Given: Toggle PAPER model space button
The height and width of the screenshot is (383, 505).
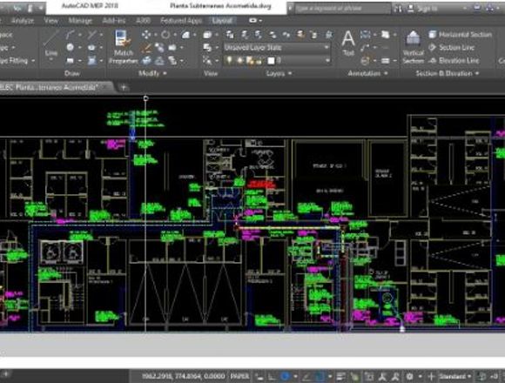Looking at the screenshot, I should (x=239, y=376).
